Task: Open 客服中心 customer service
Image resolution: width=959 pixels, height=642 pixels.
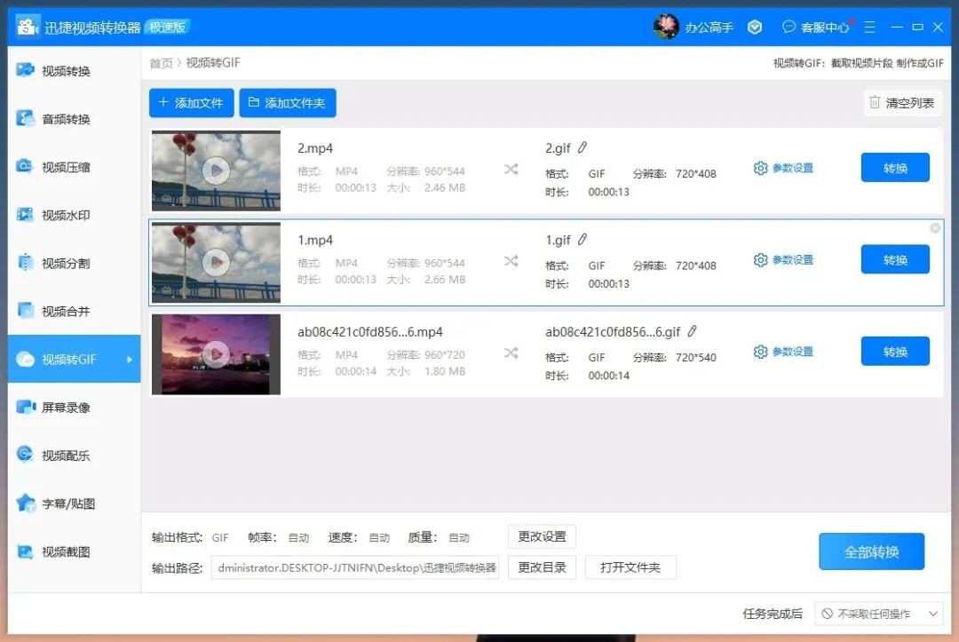Action: point(817,27)
